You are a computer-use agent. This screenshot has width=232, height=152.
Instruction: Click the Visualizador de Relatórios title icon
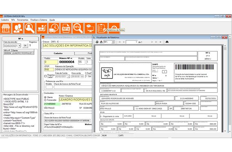[94, 37]
